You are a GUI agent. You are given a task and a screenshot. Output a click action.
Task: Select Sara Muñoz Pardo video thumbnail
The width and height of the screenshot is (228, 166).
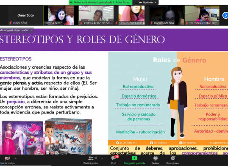[x=131, y=15]
